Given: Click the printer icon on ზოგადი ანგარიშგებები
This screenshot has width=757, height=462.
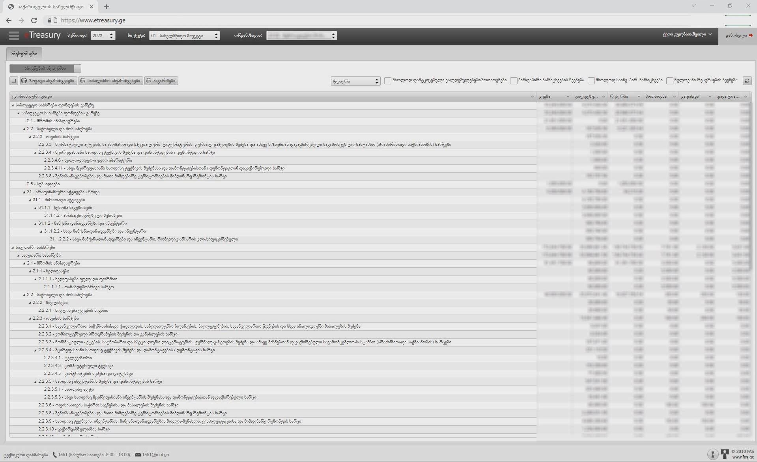Looking at the screenshot, I should tap(24, 81).
